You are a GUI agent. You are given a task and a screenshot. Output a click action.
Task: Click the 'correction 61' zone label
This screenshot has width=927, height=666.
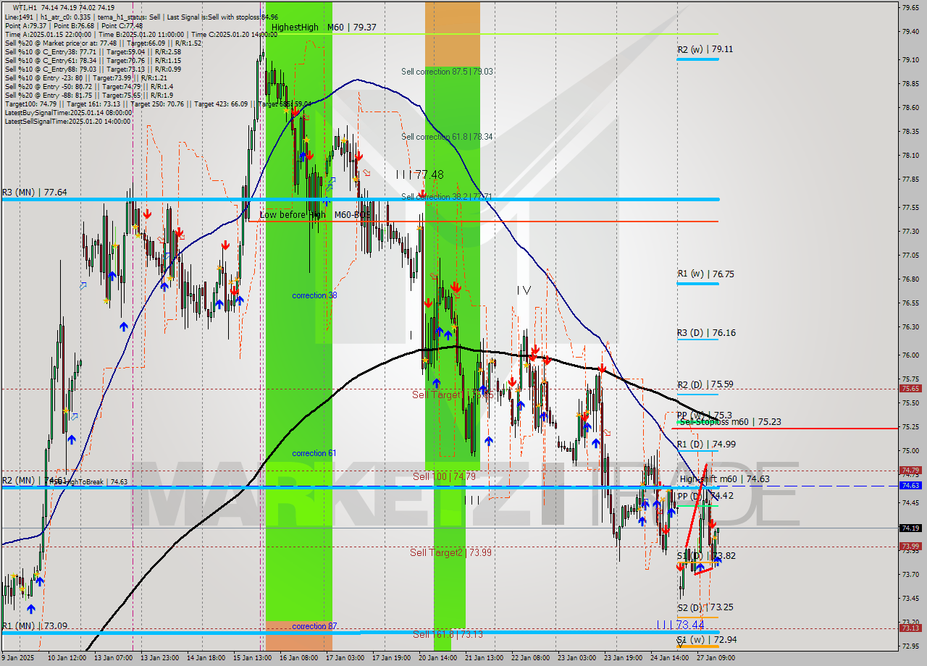click(314, 453)
